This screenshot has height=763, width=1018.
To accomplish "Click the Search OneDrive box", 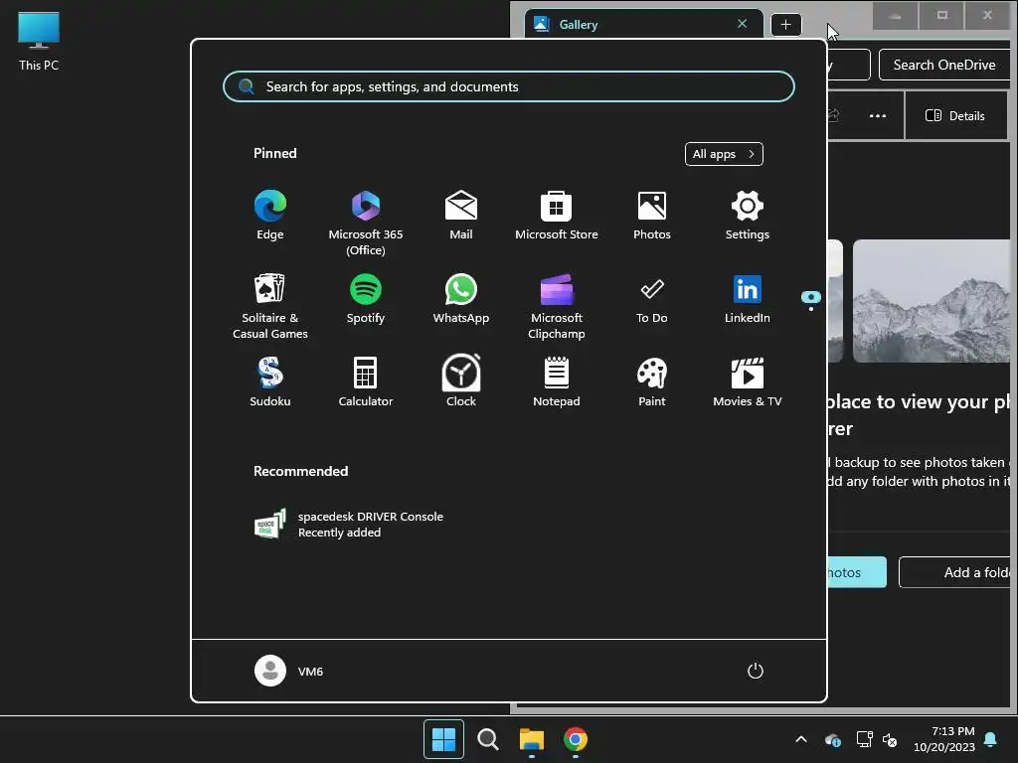I will [944, 65].
